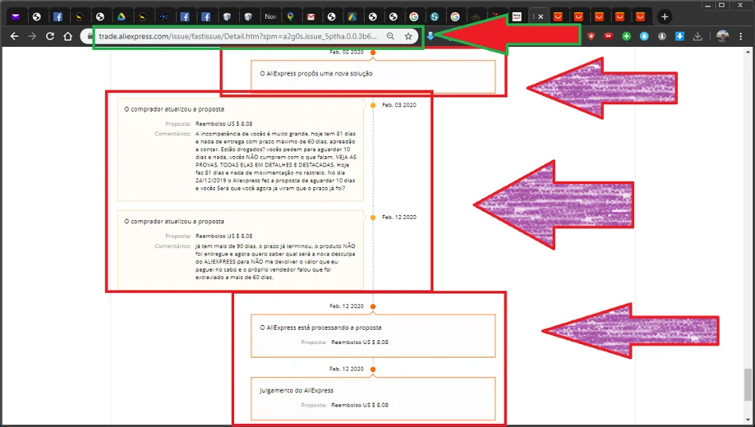Image resolution: width=755 pixels, height=427 pixels.
Task: Switch to the purple mail envelope tab
Action: click(16, 17)
